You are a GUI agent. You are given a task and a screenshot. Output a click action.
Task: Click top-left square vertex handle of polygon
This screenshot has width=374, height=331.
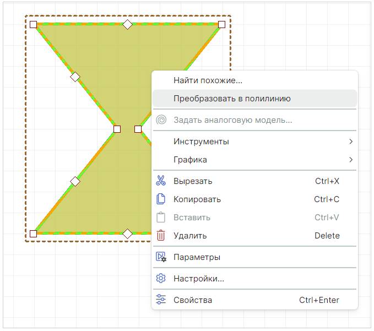pyautogui.click(x=33, y=24)
